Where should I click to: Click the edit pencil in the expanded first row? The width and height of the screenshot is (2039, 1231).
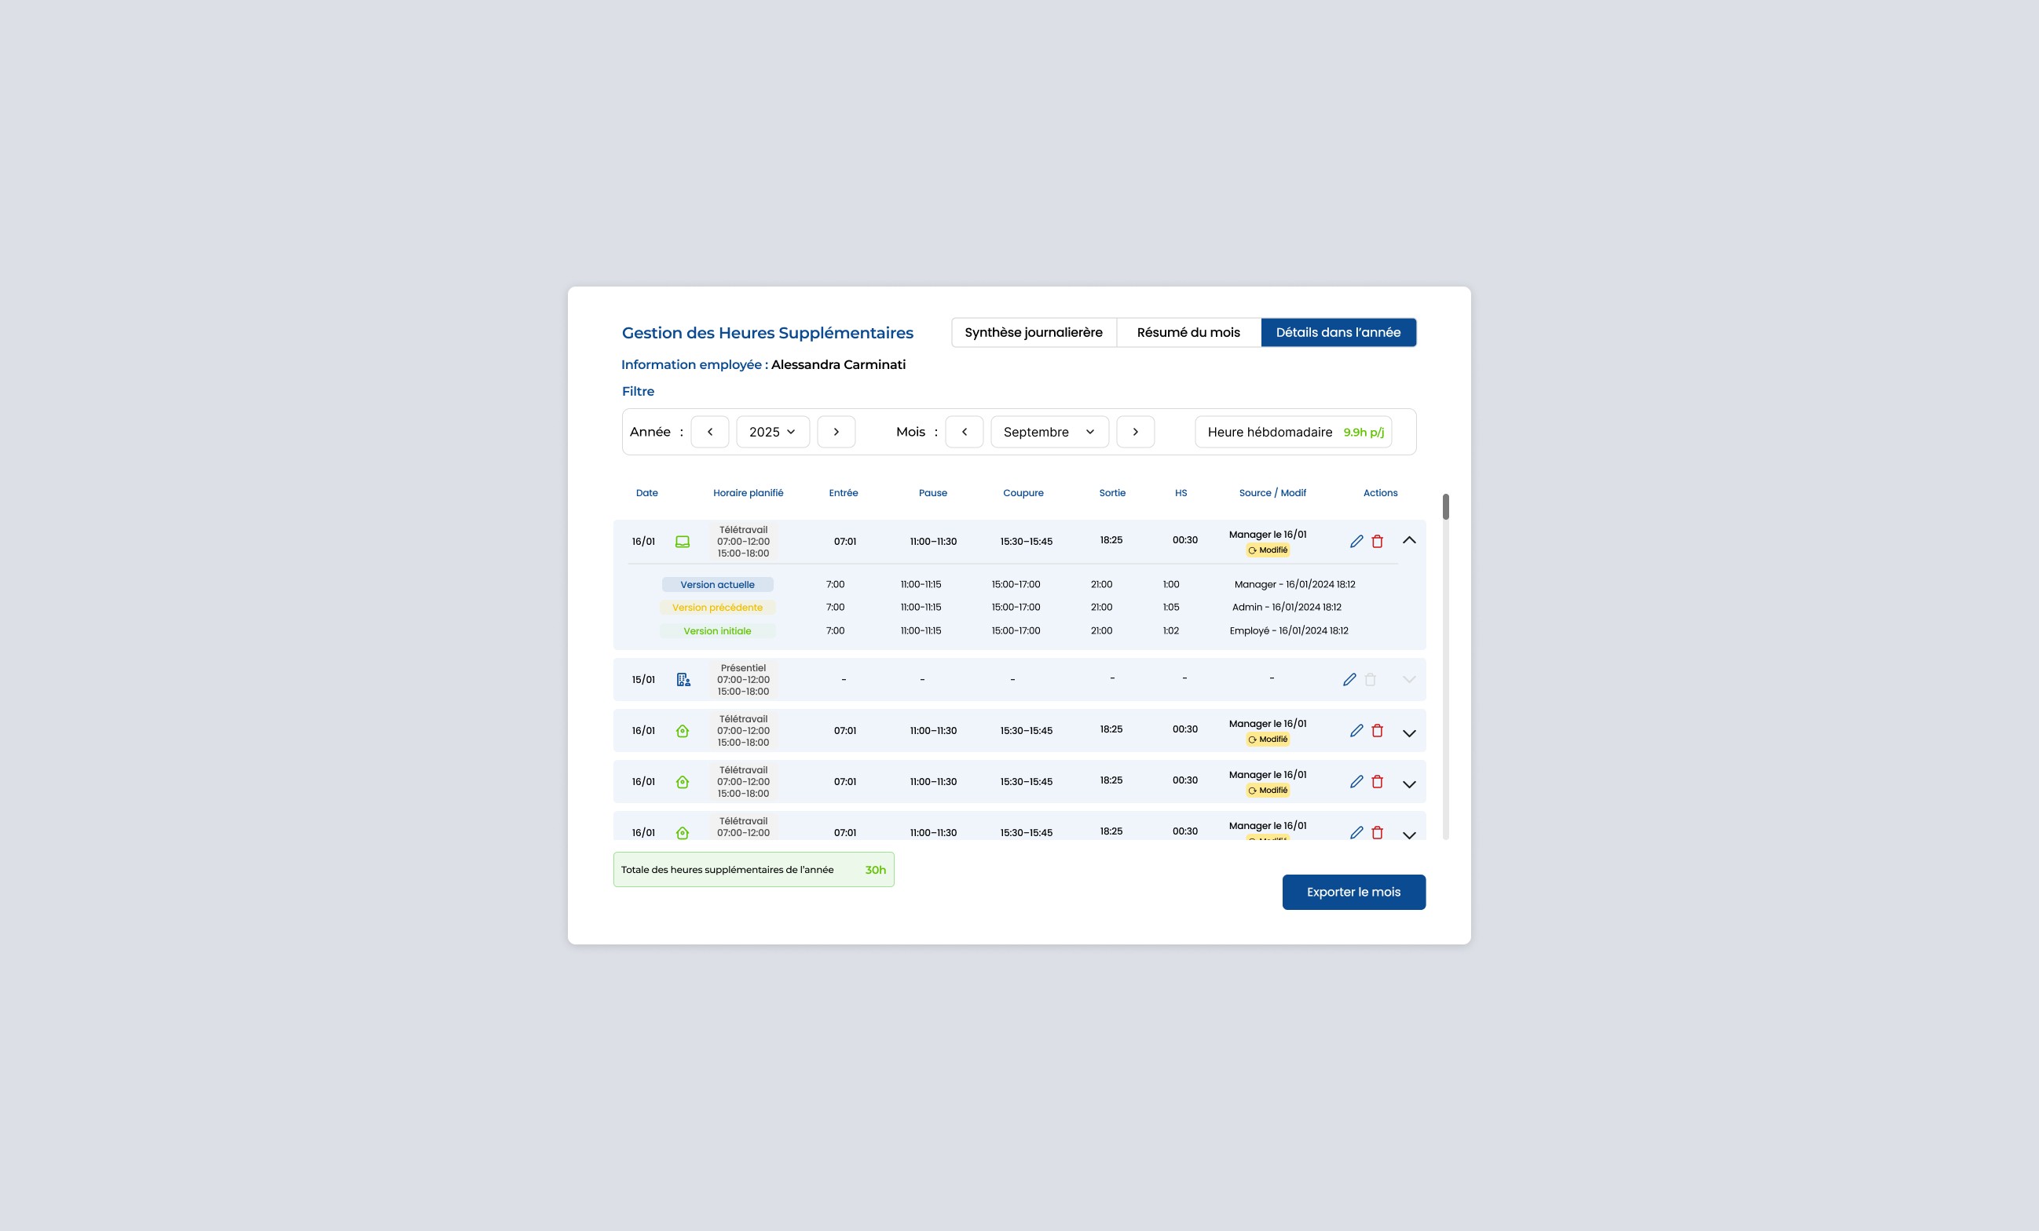click(1356, 541)
